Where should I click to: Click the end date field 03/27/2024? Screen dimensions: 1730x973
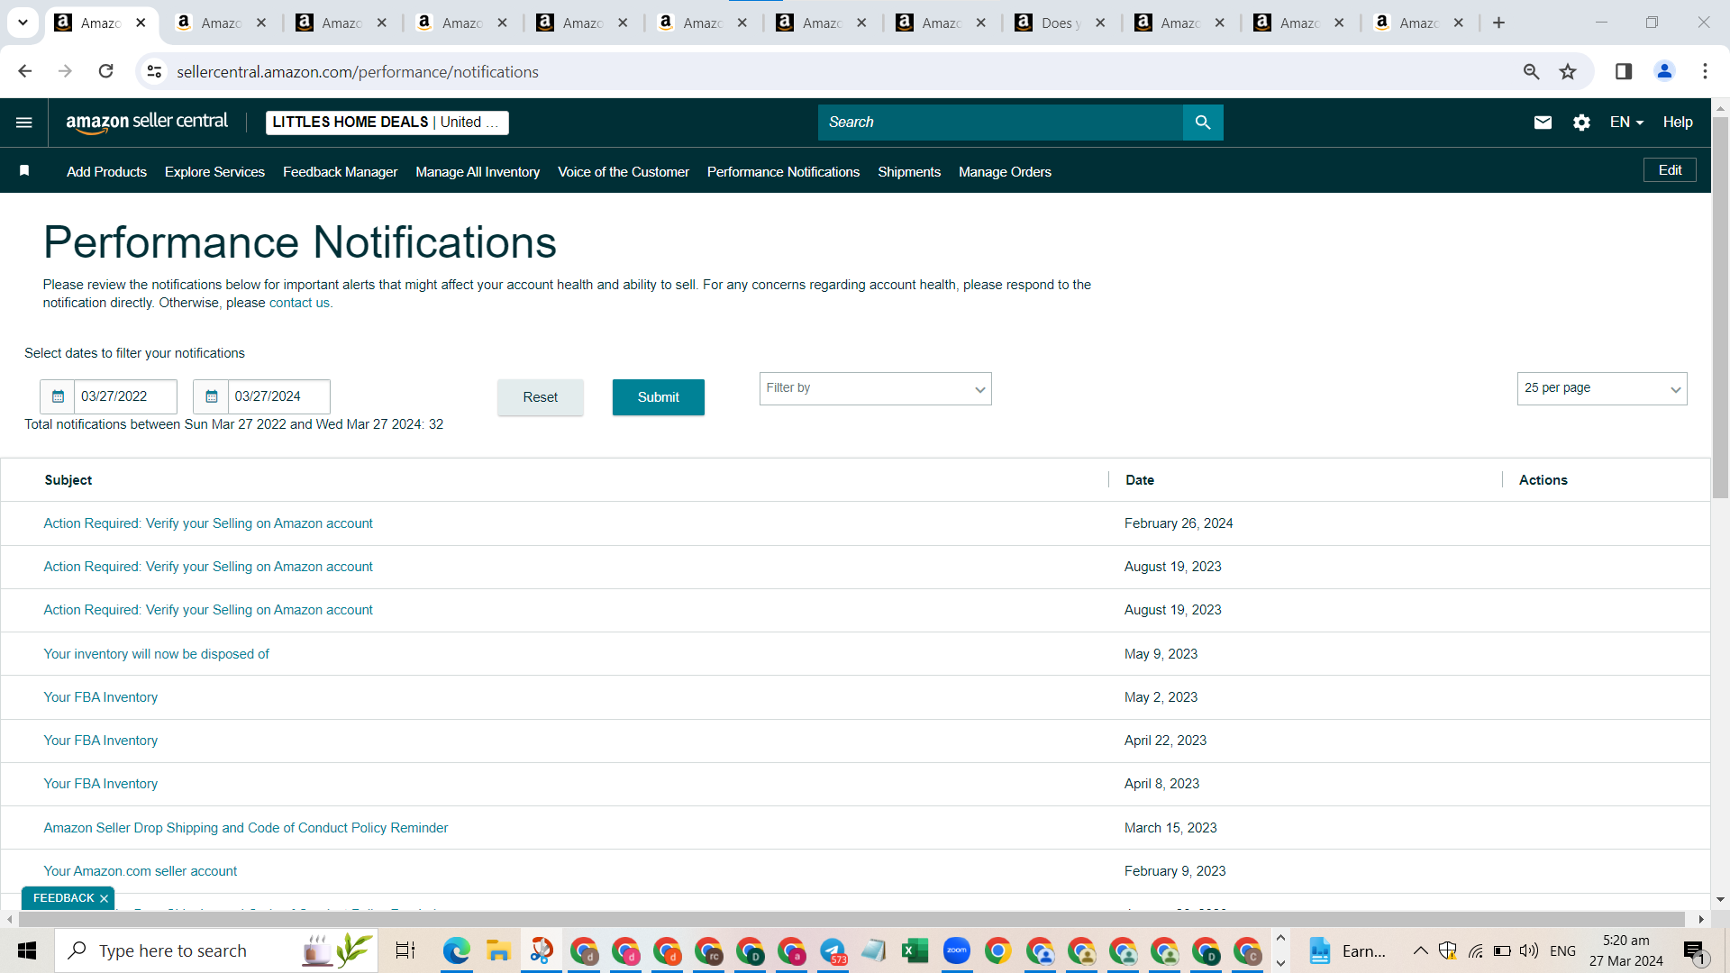pyautogui.click(x=278, y=397)
